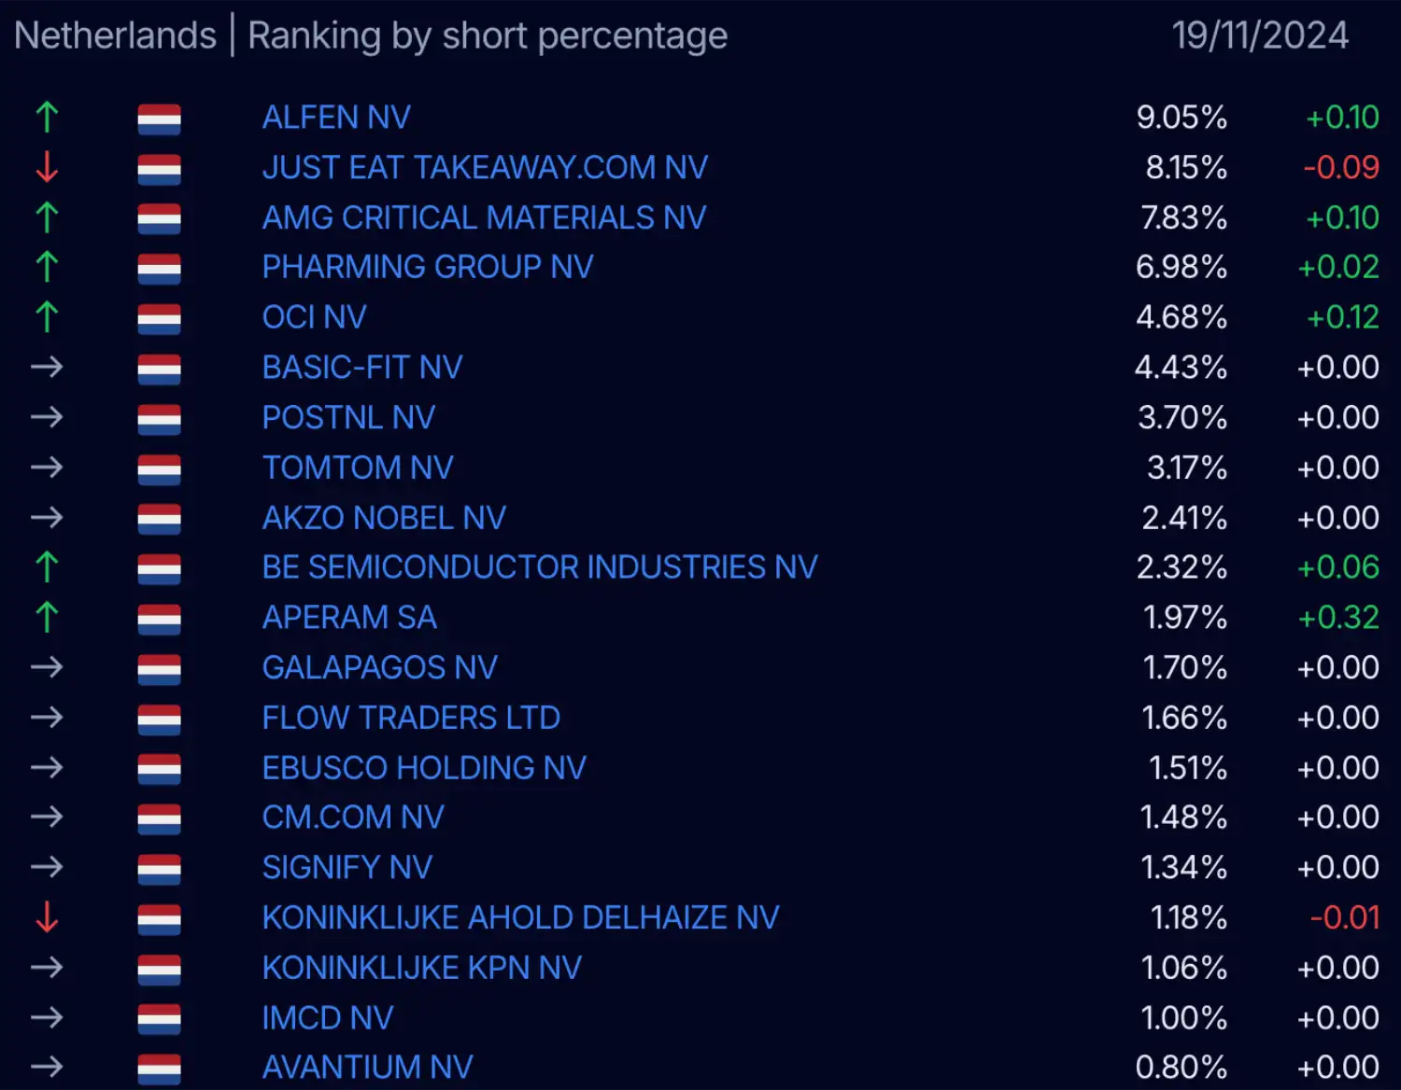Screen dimensions: 1401x1090
Task: Open the PHARMING GROUP NV link
Action: 428,268
